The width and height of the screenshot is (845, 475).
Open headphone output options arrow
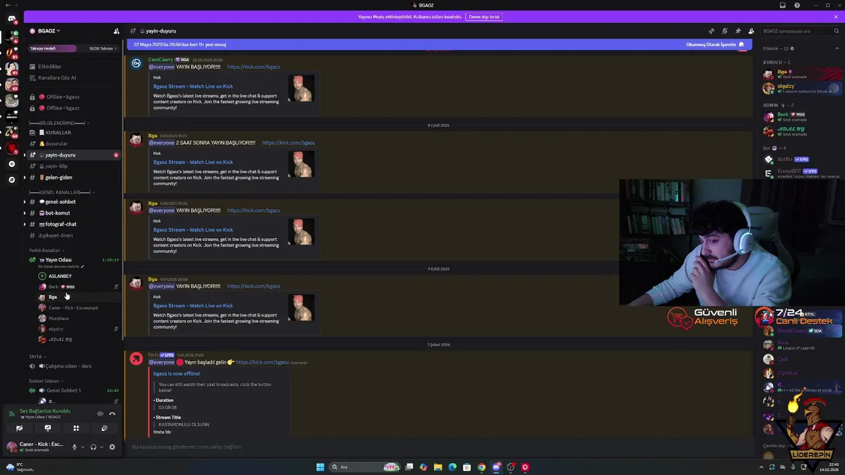(101, 447)
